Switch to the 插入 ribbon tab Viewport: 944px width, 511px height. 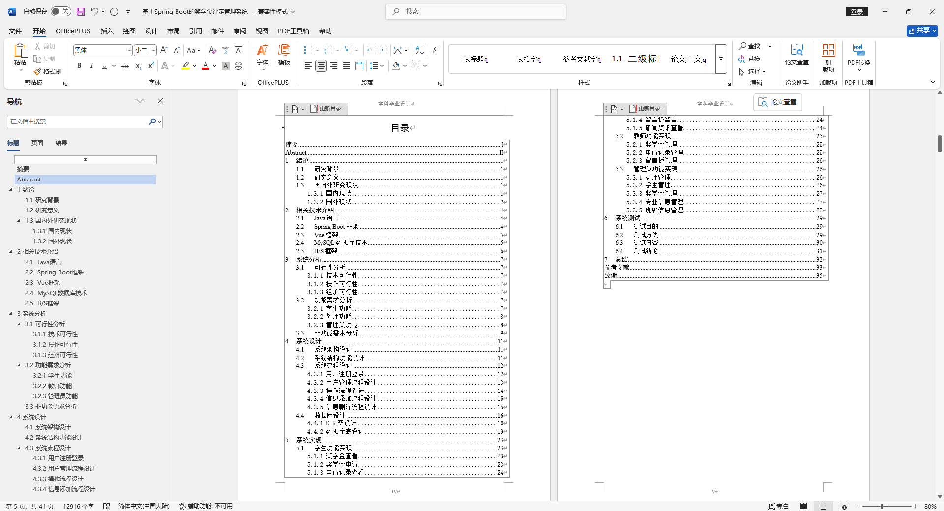(106, 30)
